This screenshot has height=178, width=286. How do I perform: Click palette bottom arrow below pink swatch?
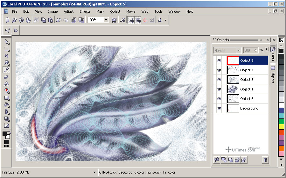pyautogui.click(x=281, y=160)
